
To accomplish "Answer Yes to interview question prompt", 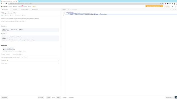I will 22,57.
